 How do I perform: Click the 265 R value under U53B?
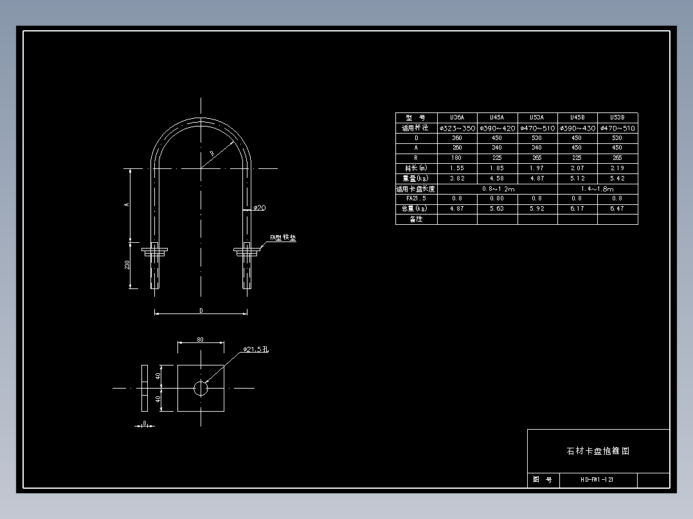[617, 157]
